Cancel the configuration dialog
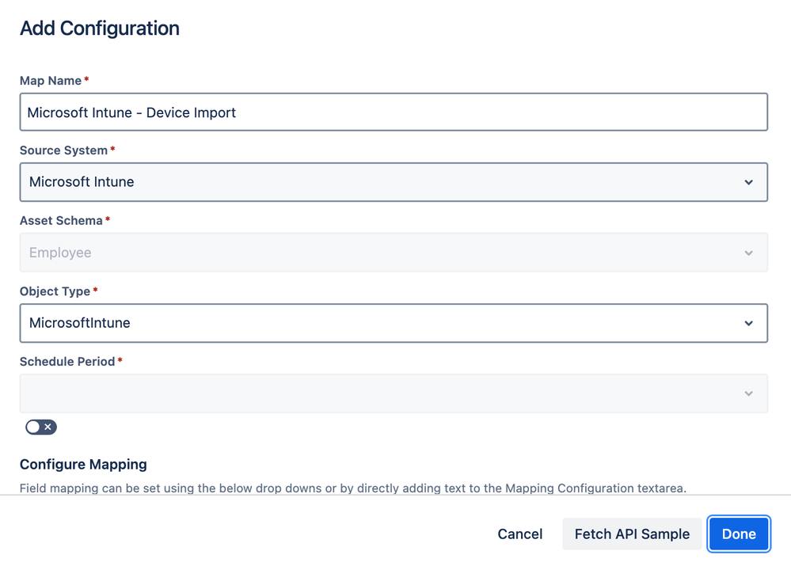 point(519,534)
